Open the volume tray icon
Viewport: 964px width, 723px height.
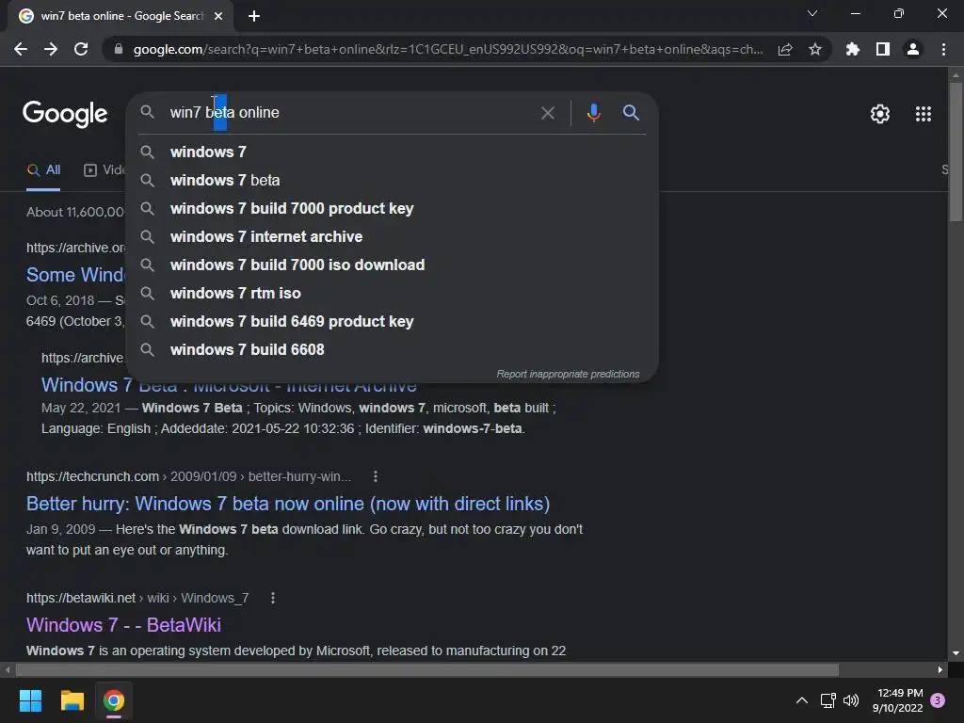851,700
